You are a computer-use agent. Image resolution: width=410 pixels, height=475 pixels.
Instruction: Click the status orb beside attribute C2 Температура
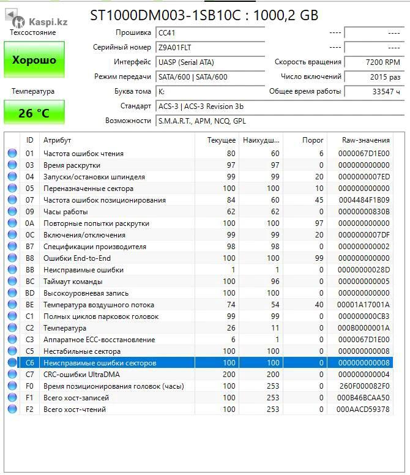click(x=12, y=328)
